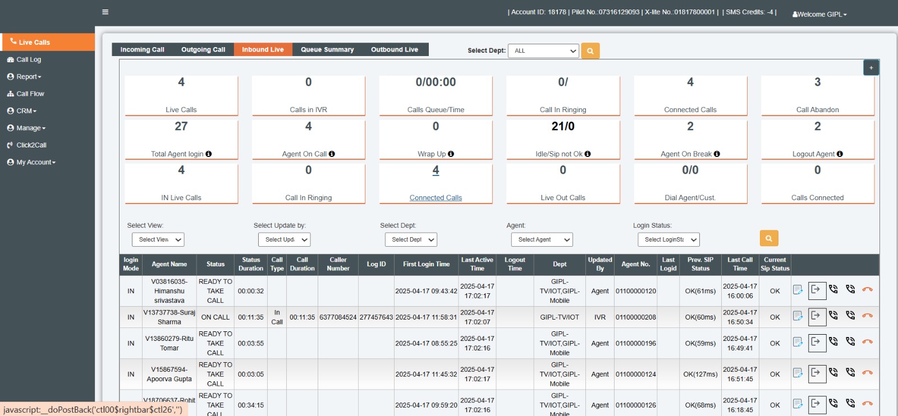898x416 pixels.
Task: Open the edit note icon for Ritu Tomar
Action: (x=797, y=343)
